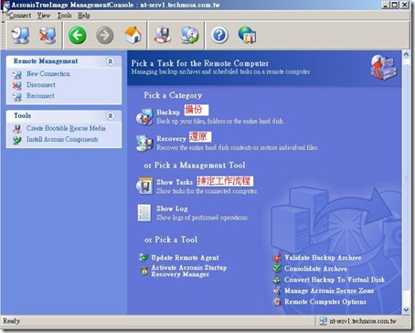
Task: Click the nt-serv1.techmosa.com.tw status bar entry
Action: point(357,321)
